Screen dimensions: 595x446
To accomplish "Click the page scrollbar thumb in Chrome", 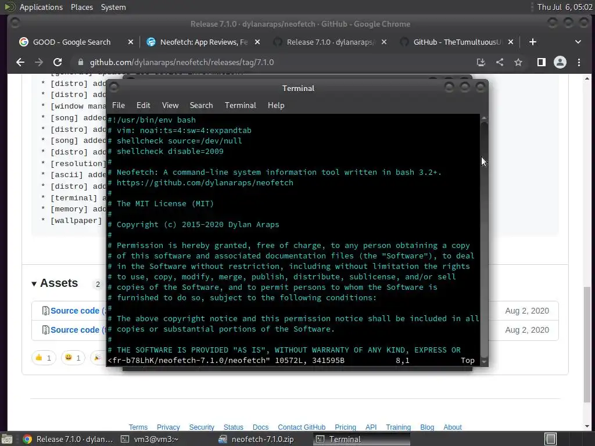I will [587, 344].
